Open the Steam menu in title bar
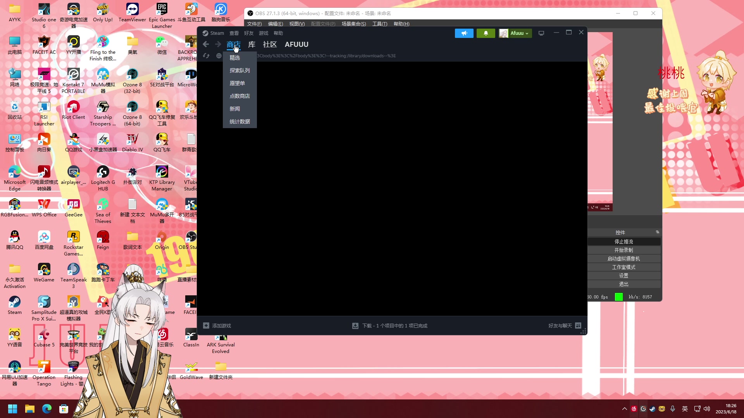 (217, 33)
